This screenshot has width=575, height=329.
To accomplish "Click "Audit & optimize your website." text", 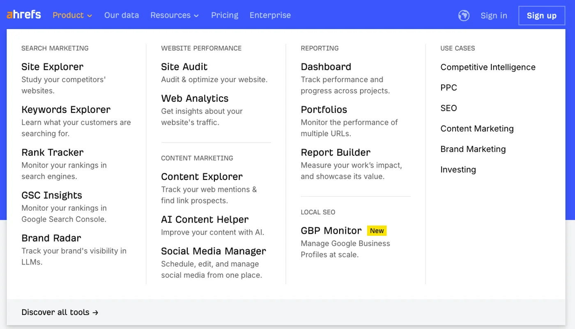I will pyautogui.click(x=214, y=79).
